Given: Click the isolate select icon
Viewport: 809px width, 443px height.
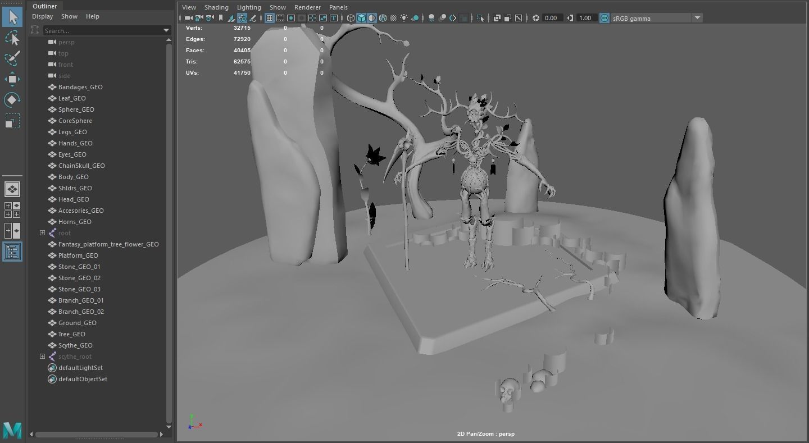Looking at the screenshot, I should pos(480,18).
